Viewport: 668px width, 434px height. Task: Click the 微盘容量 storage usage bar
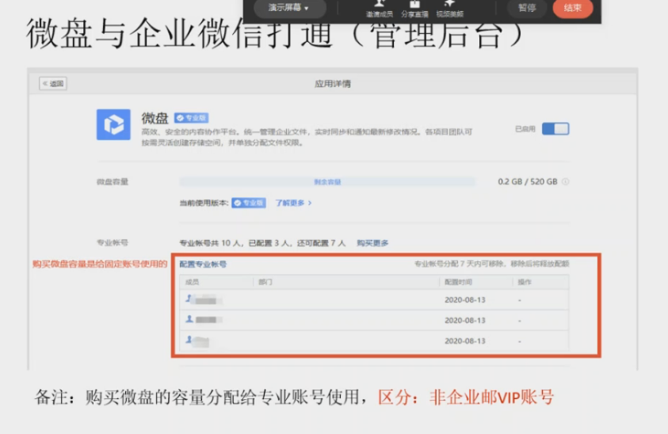point(327,181)
